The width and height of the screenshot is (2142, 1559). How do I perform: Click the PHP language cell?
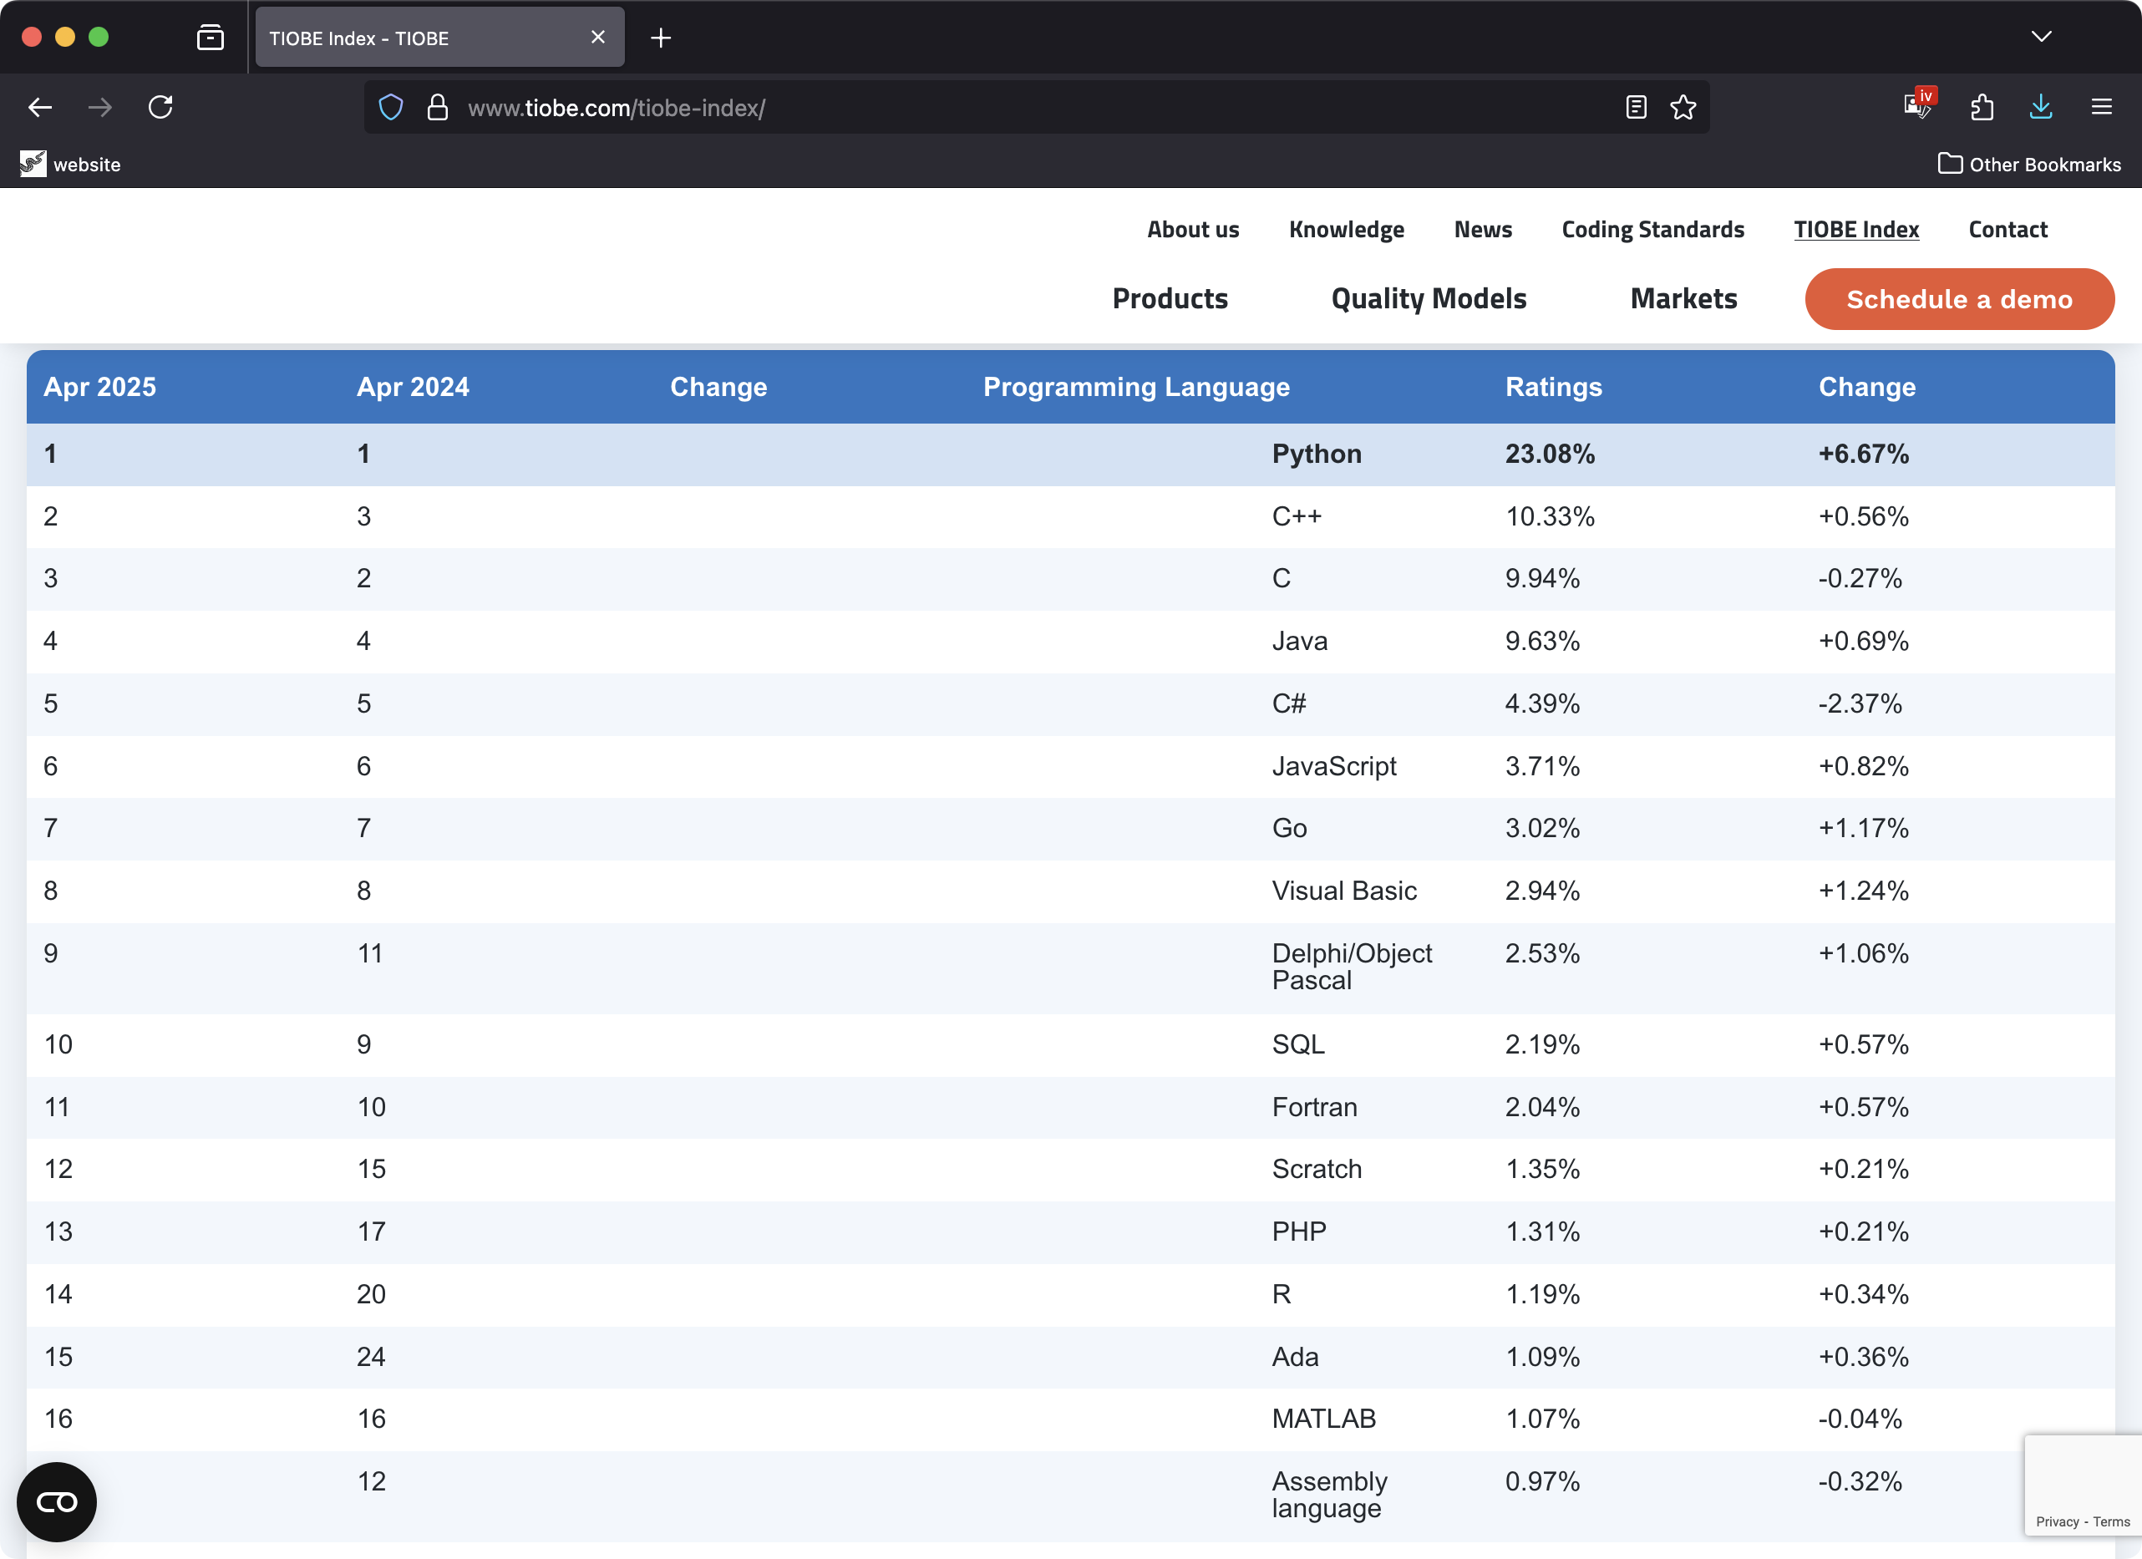(1298, 1231)
